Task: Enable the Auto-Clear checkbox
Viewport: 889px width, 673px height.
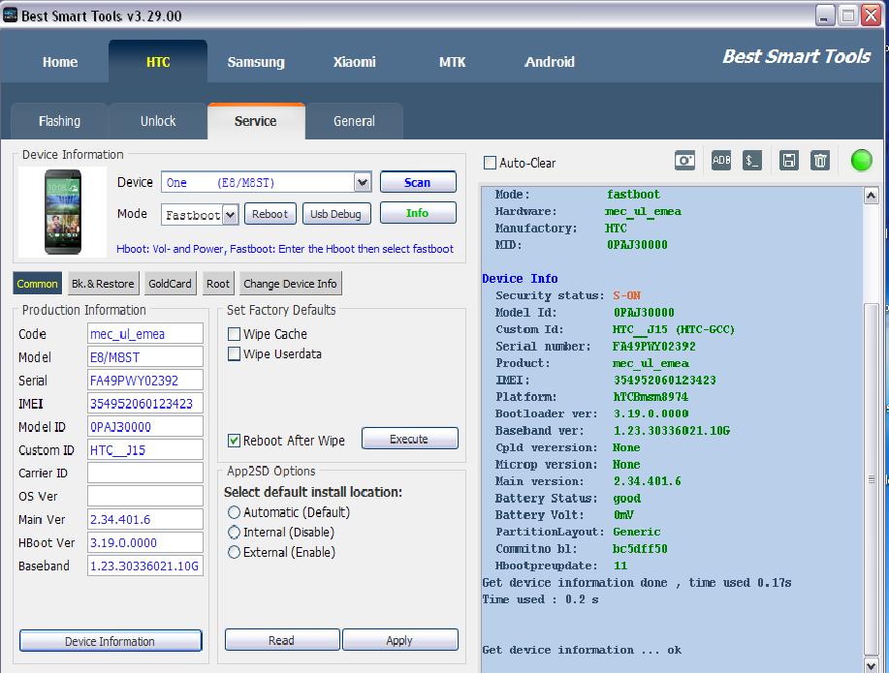Action: [x=490, y=163]
